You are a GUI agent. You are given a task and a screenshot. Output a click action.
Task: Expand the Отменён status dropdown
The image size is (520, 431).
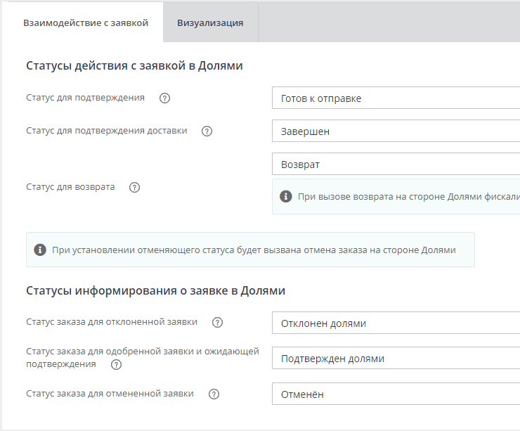pyautogui.click(x=396, y=394)
